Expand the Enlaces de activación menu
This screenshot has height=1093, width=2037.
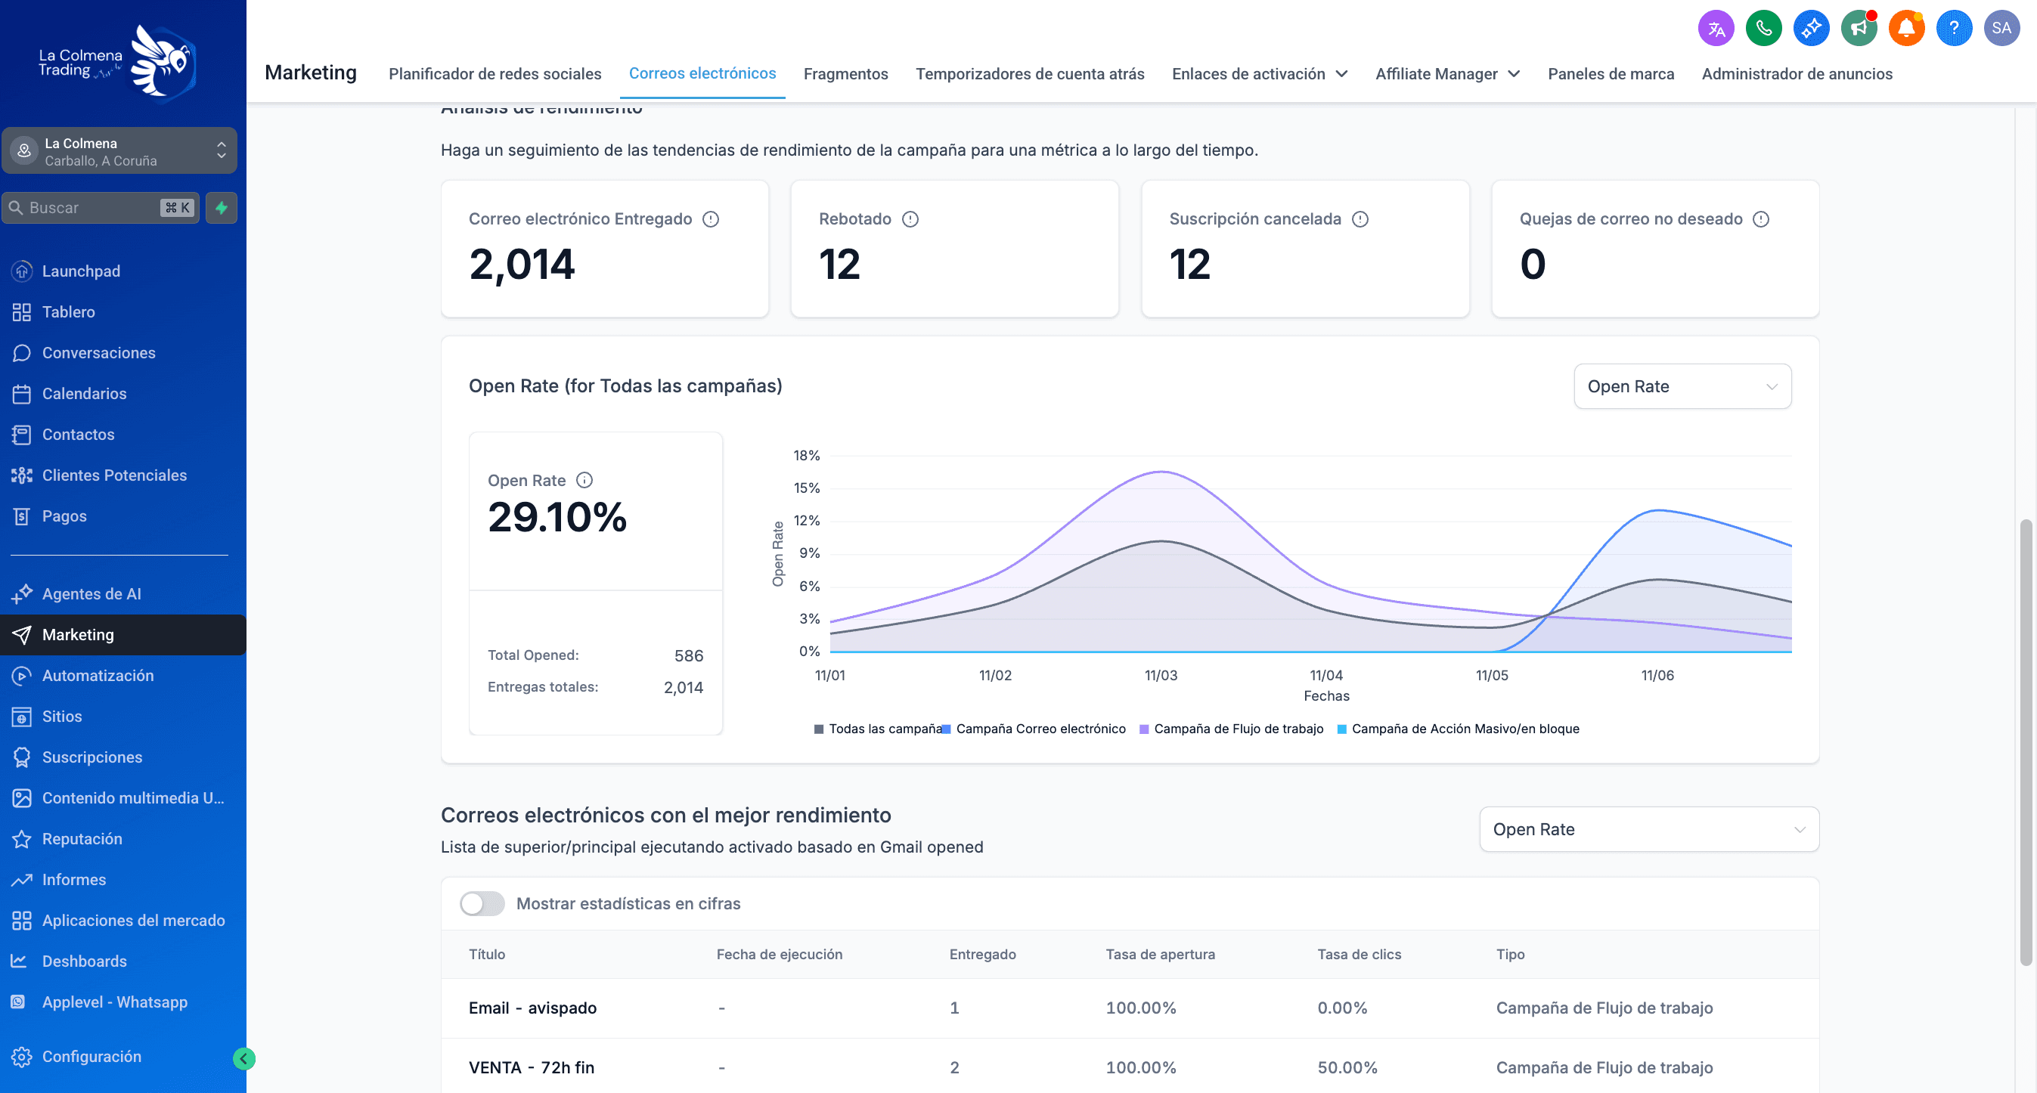click(x=1259, y=73)
